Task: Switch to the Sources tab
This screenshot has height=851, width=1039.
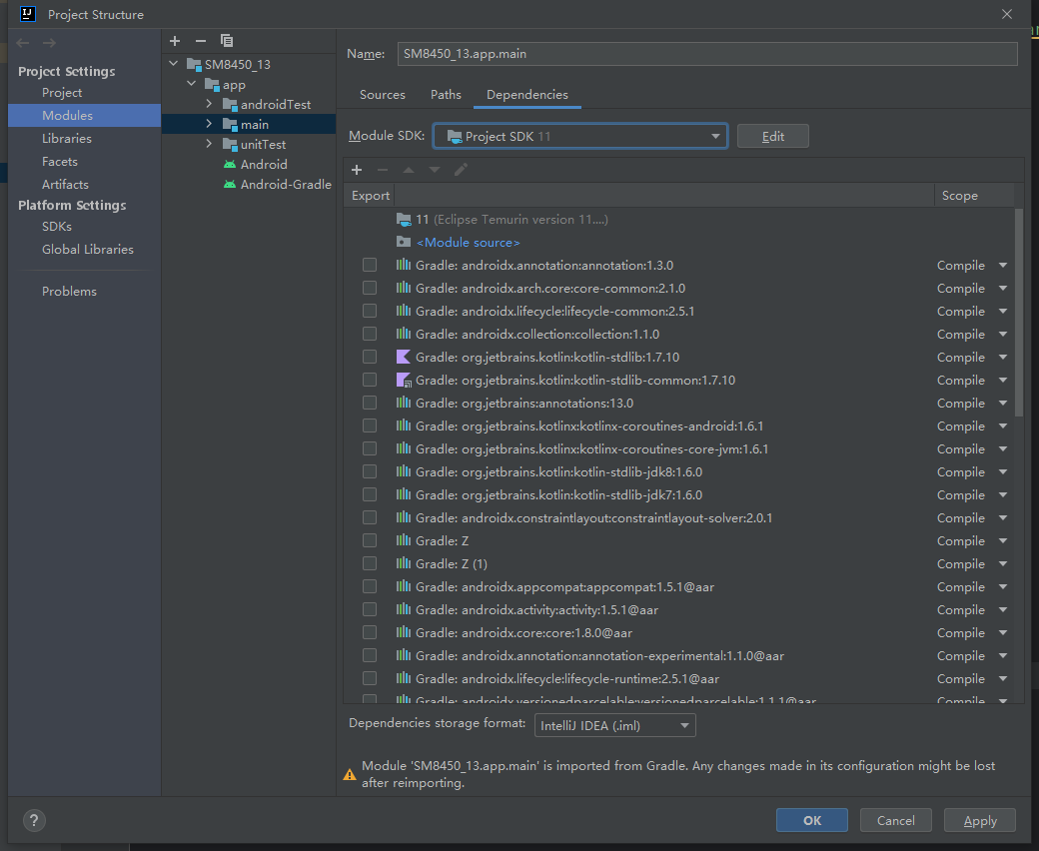Action: click(383, 95)
